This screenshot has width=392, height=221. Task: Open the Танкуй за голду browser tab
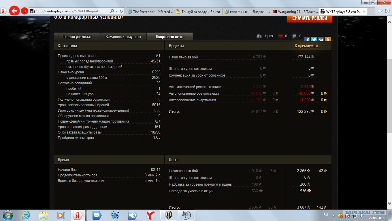point(198,12)
